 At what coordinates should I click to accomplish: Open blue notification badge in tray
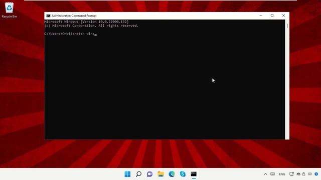316,174
